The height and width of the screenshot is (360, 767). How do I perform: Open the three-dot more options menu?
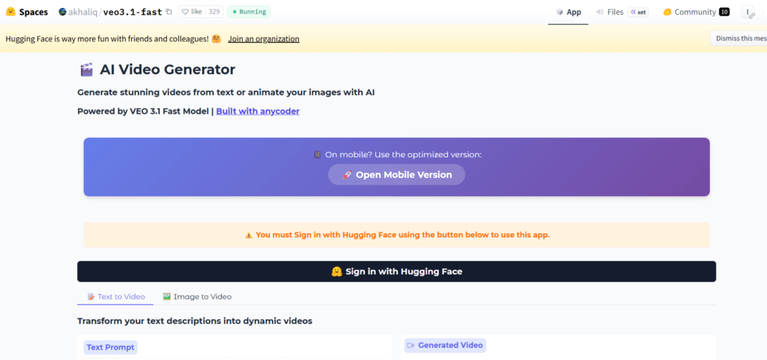click(x=748, y=12)
